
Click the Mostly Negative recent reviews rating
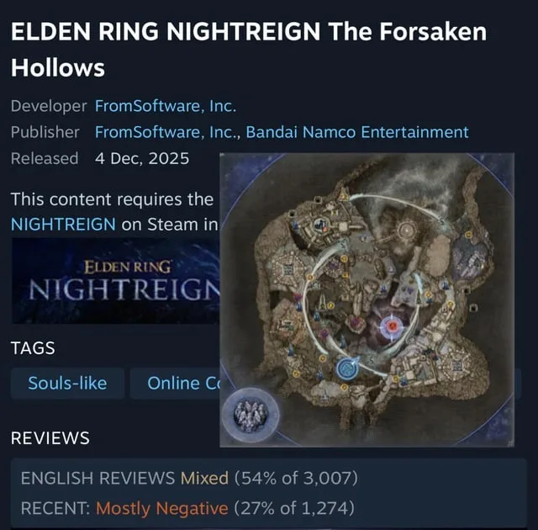click(x=162, y=508)
